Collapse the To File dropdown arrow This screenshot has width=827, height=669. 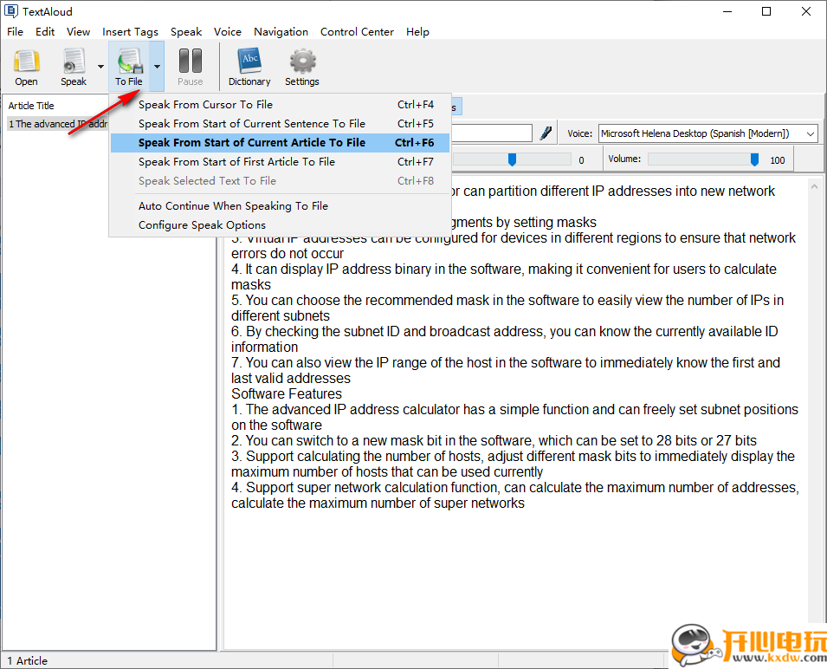(x=157, y=67)
